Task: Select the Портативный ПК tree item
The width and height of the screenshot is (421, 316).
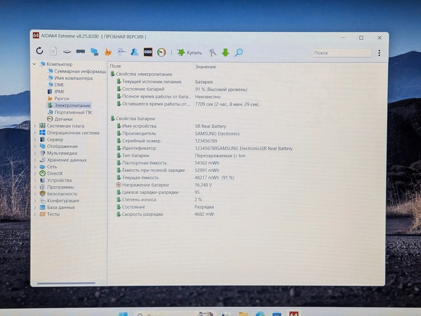Action: point(70,112)
